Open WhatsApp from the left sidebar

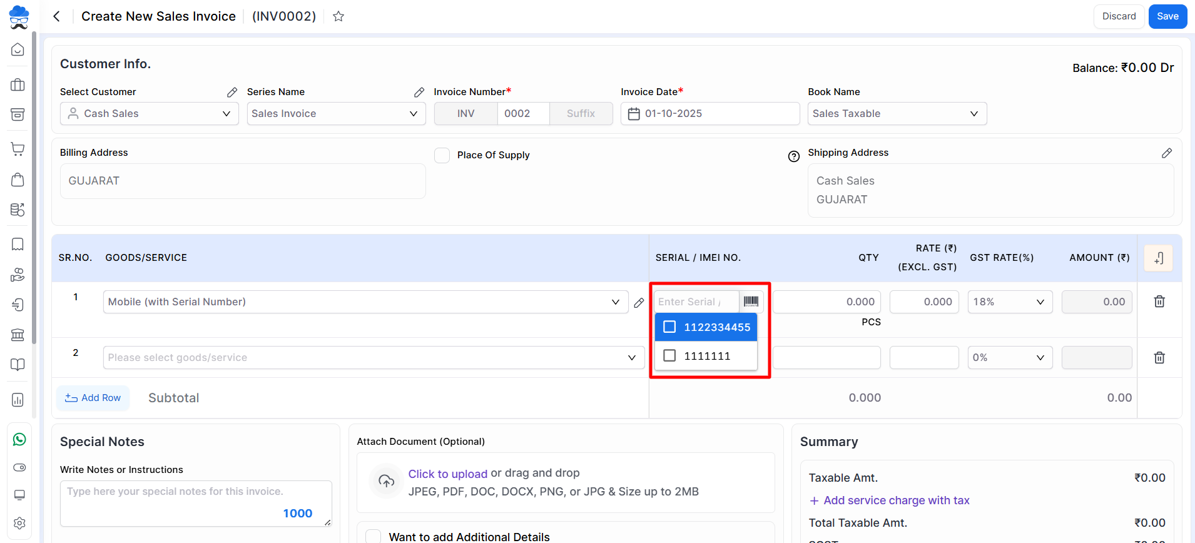click(19, 439)
